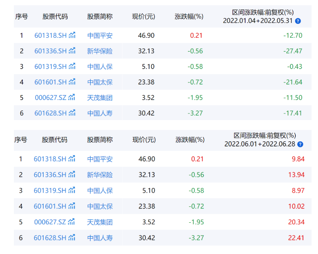The image size is (318, 254).
Task: Click the chart icon beside 601318.SH in the top table
Action: point(72,35)
